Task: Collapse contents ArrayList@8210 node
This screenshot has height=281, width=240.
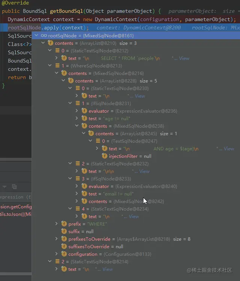Action: tap(43, 43)
